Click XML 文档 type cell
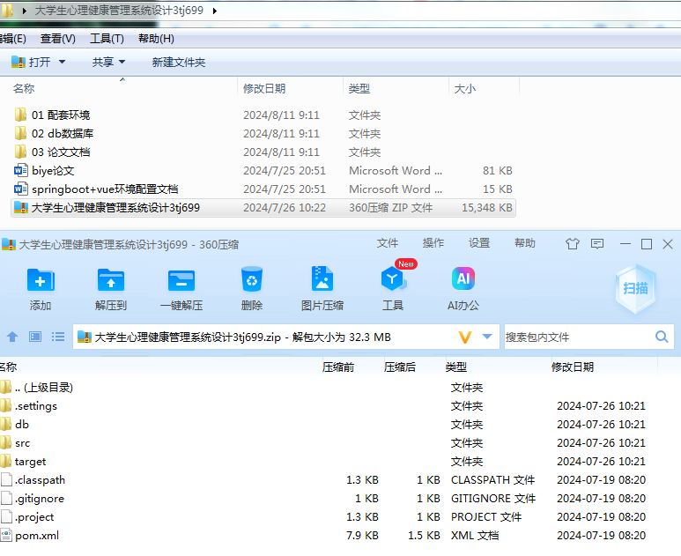 (x=475, y=535)
